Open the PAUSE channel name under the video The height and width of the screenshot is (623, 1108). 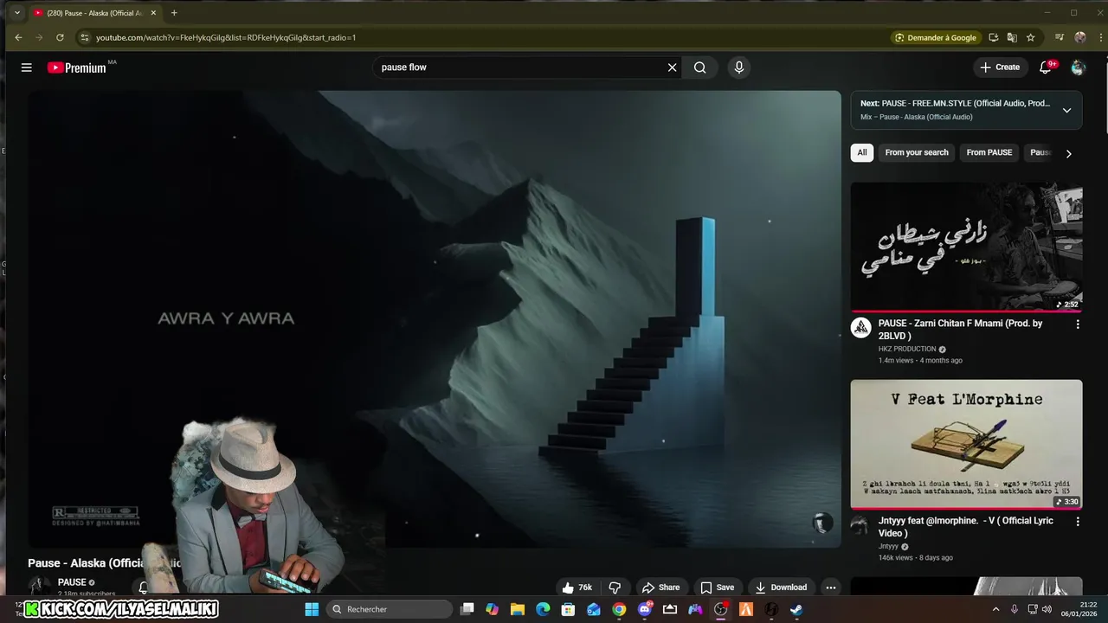pyautogui.click(x=72, y=582)
